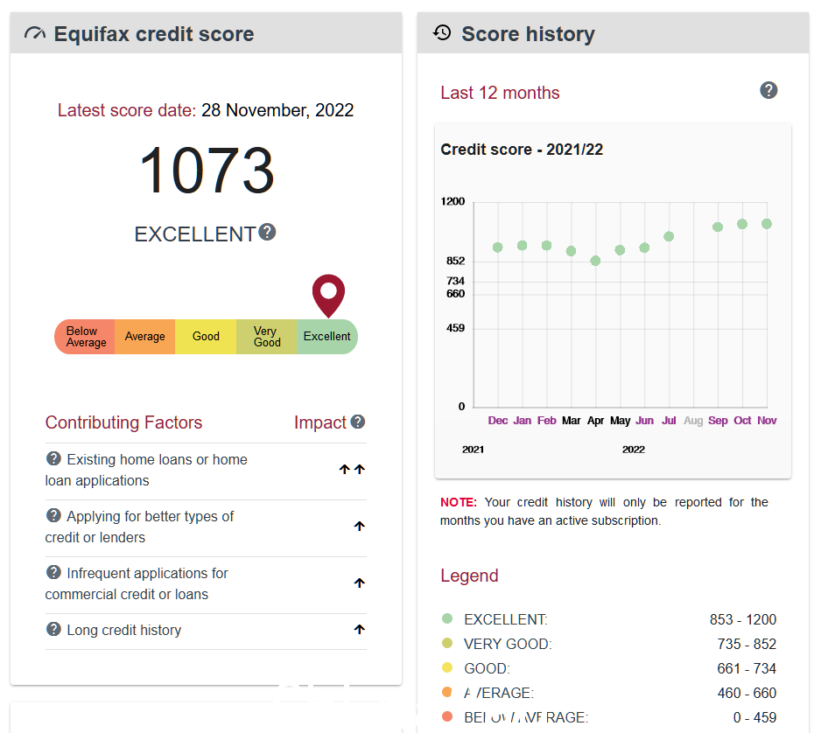This screenshot has height=733, width=821.
Task: Click the Sep month label
Action: (x=718, y=421)
